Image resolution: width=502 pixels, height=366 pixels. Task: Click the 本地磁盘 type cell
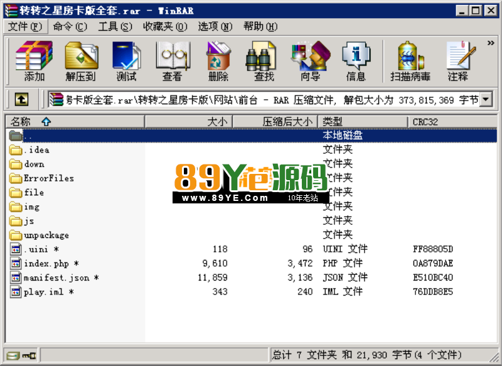tap(343, 136)
